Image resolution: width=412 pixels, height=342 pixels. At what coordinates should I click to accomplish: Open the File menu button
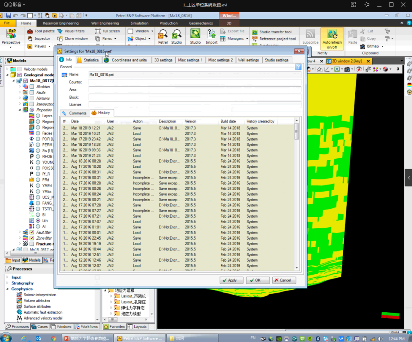(x=7, y=23)
